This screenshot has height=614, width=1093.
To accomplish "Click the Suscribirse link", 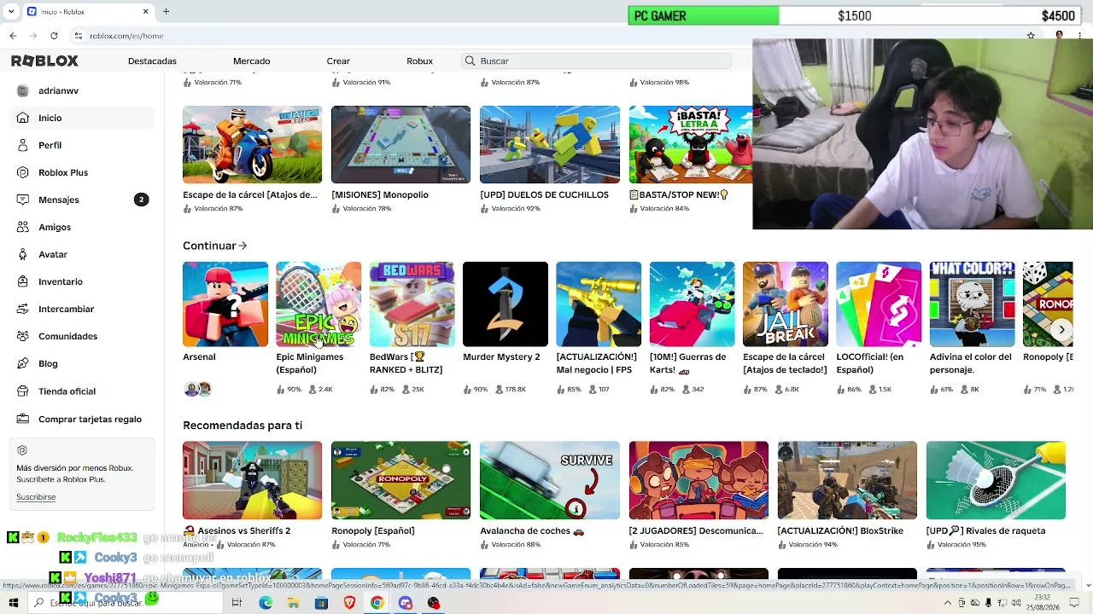I will point(36,497).
